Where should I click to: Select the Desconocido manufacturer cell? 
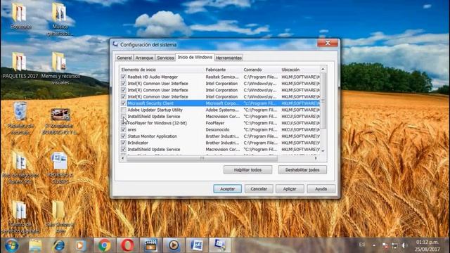pyautogui.click(x=217, y=129)
